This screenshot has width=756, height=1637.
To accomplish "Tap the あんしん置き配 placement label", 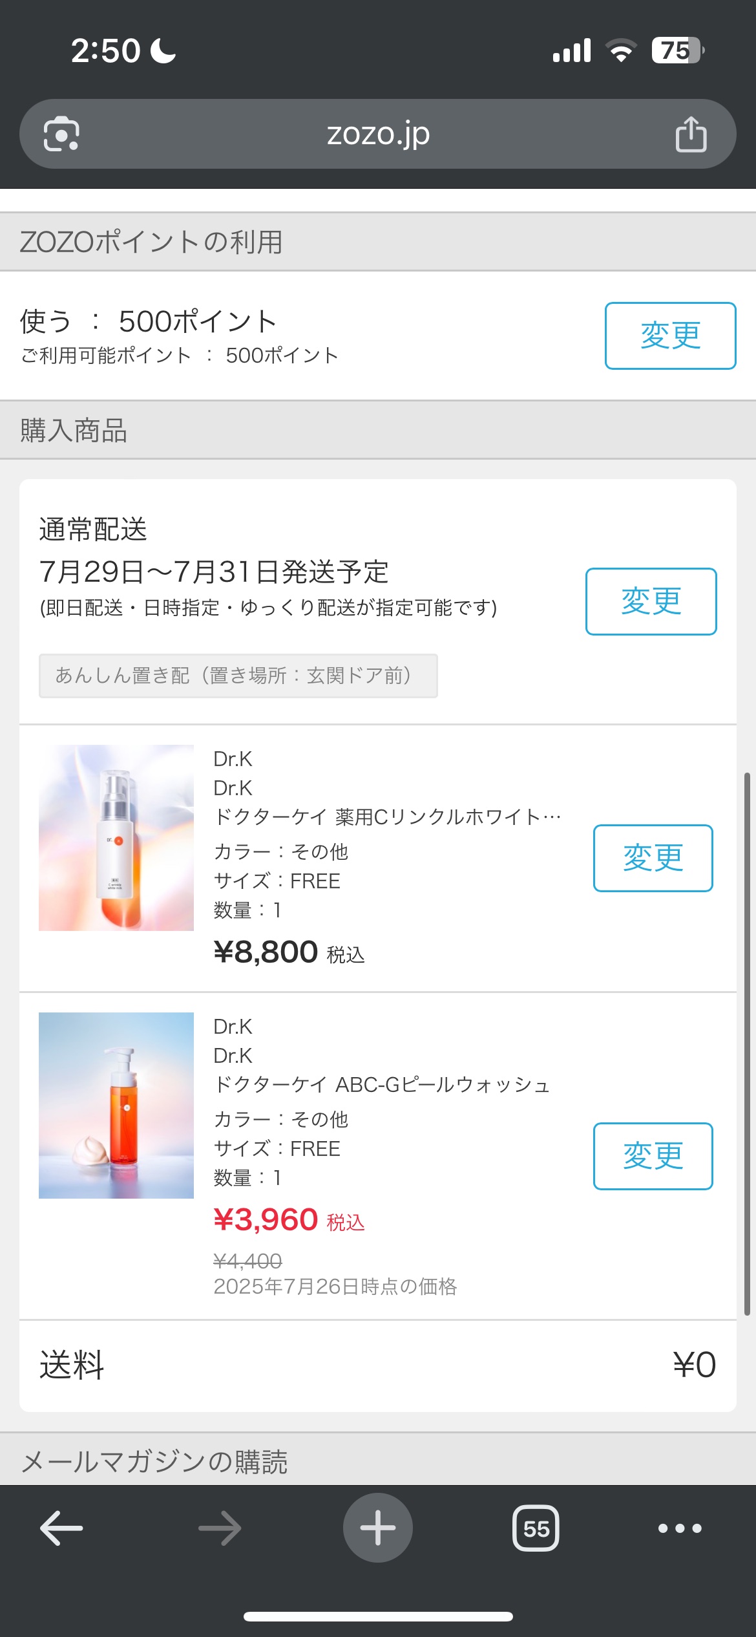I will (x=238, y=676).
